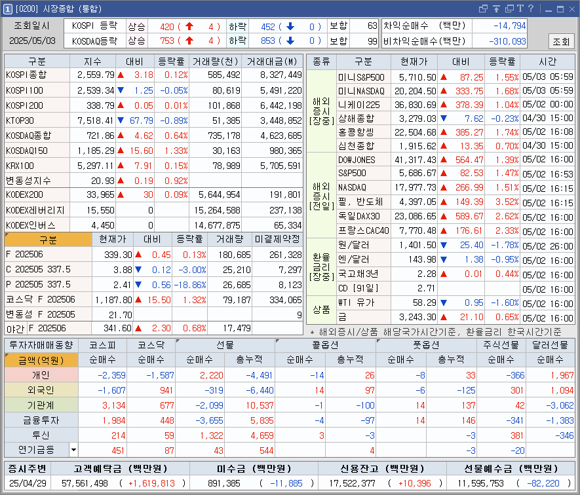Click the orange 구분 futures header cell
Screen dimensions: 580x495
(x=48, y=240)
